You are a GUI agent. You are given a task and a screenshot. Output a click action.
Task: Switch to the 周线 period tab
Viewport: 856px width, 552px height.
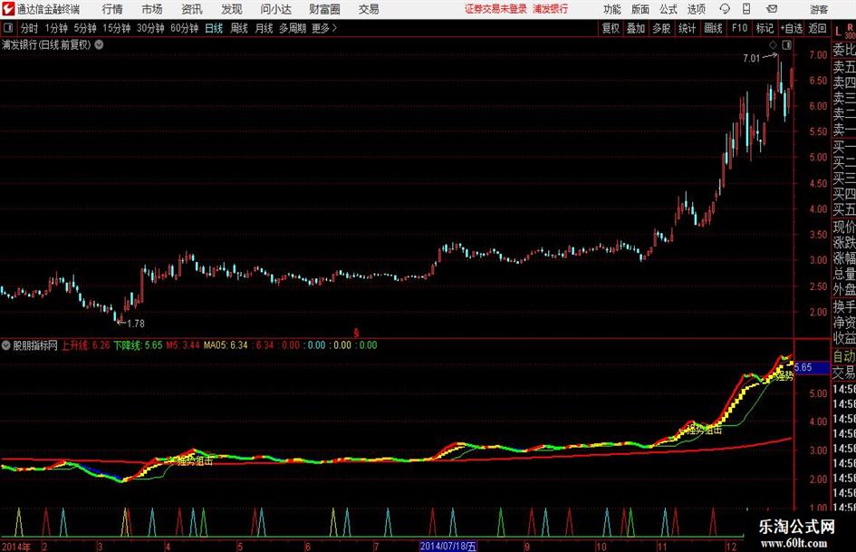239,28
